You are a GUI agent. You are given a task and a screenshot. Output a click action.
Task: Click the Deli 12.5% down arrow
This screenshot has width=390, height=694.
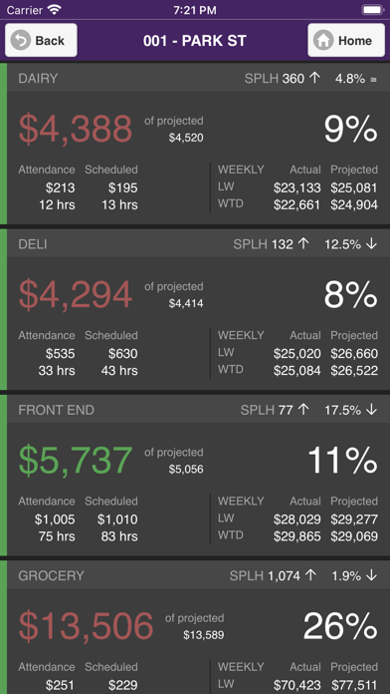(x=371, y=244)
